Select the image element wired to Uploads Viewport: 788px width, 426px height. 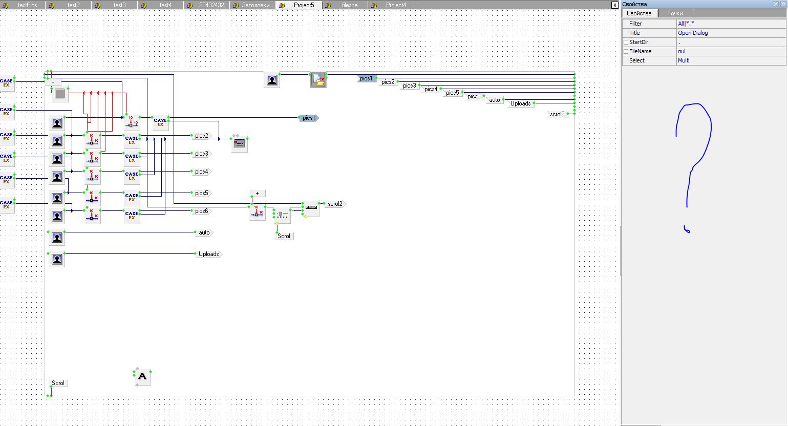(57, 259)
